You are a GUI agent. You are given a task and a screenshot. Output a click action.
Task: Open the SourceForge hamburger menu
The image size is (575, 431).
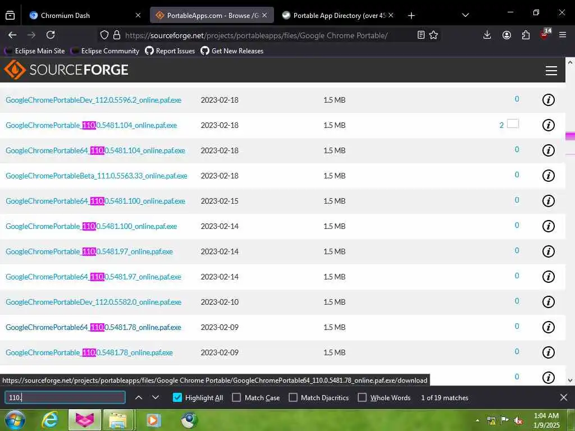click(551, 70)
